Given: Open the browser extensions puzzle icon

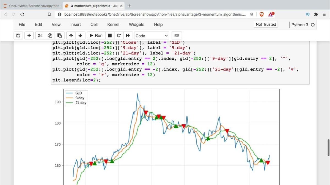Looking at the screenshot, I should click(316, 14).
